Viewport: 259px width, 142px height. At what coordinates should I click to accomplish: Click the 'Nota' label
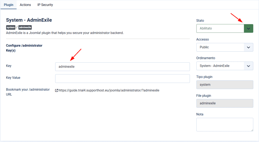coord(200,114)
